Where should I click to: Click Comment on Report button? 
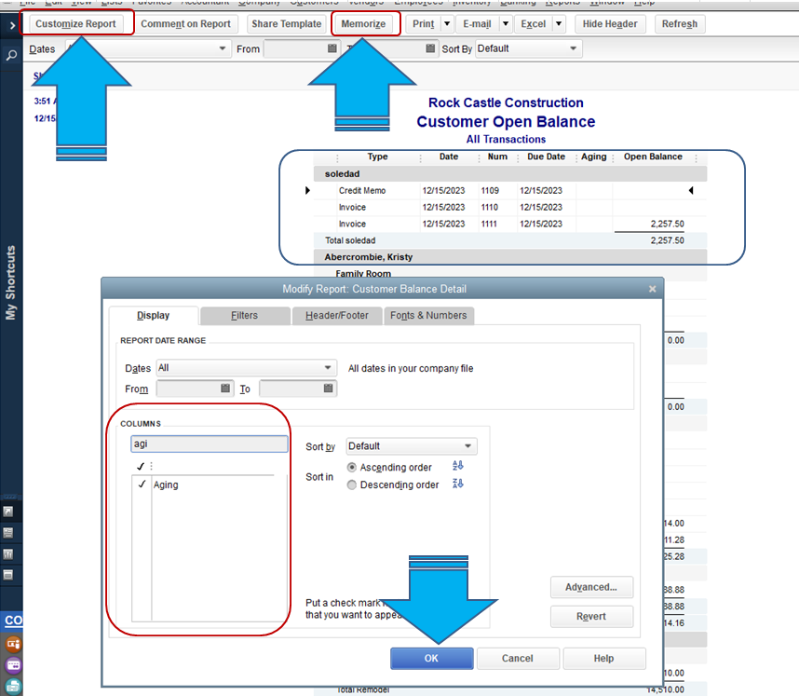pyautogui.click(x=186, y=23)
